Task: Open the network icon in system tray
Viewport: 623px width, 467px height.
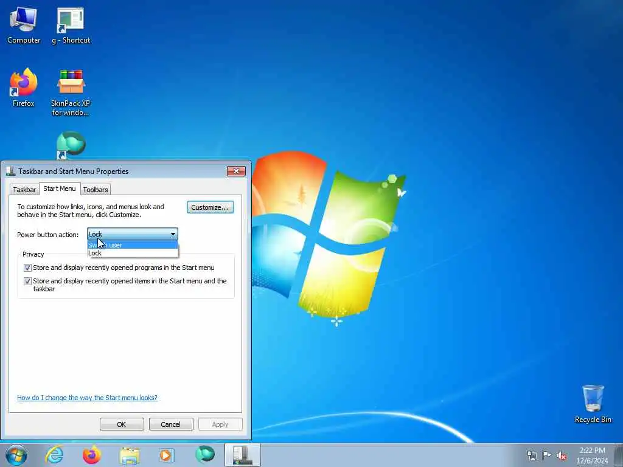Action: (x=532, y=455)
